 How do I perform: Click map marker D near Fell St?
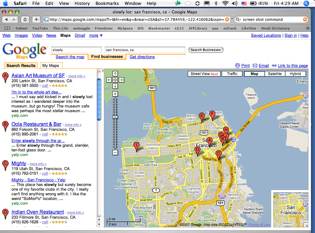coord(197,150)
